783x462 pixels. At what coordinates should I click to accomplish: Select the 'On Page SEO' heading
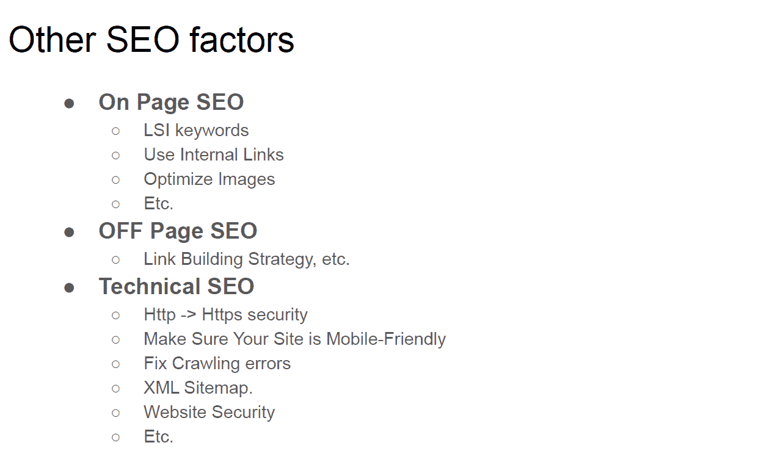[x=171, y=103]
